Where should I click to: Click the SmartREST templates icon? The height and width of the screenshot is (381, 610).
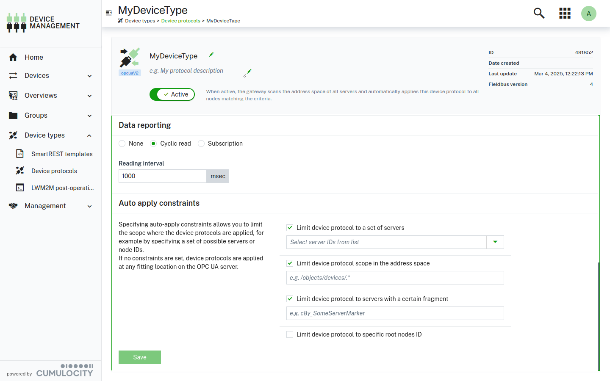pyautogui.click(x=20, y=154)
